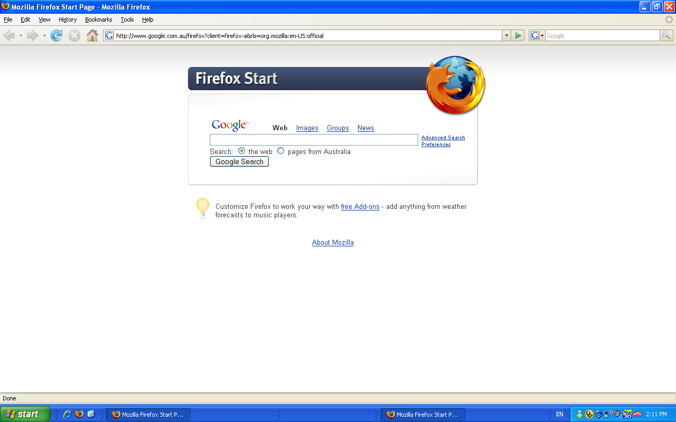676x422 pixels.
Task: Select 'pages from Australia' radio button
Action: click(x=280, y=150)
